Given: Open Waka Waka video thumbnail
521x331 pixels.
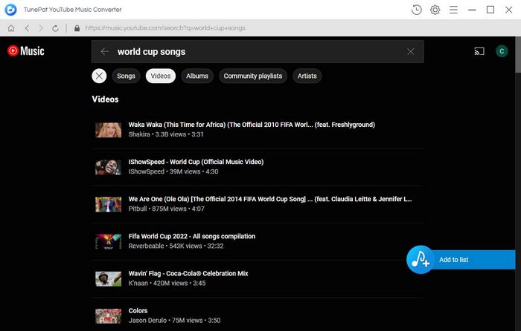Looking at the screenshot, I should click(x=109, y=130).
